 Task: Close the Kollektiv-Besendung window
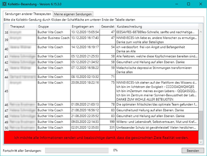(201, 4)
